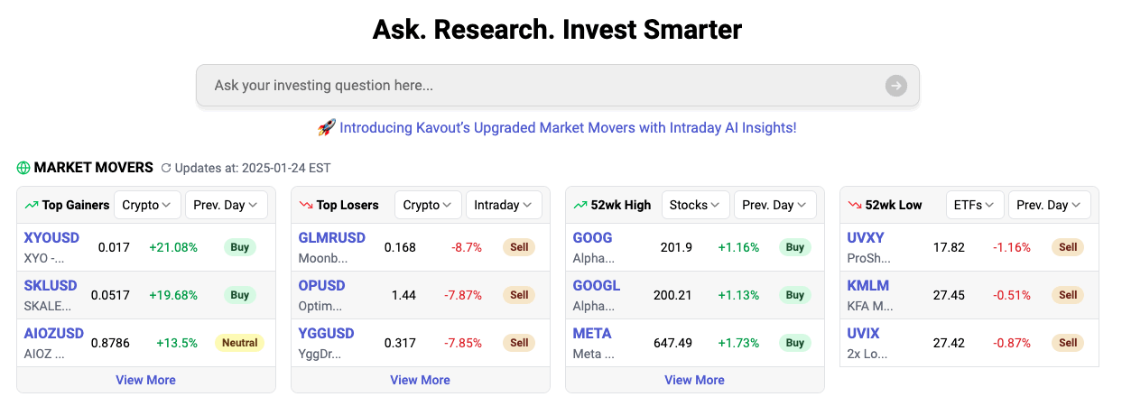Click the 52wk High trend icon
The image size is (1122, 406).
(x=580, y=205)
